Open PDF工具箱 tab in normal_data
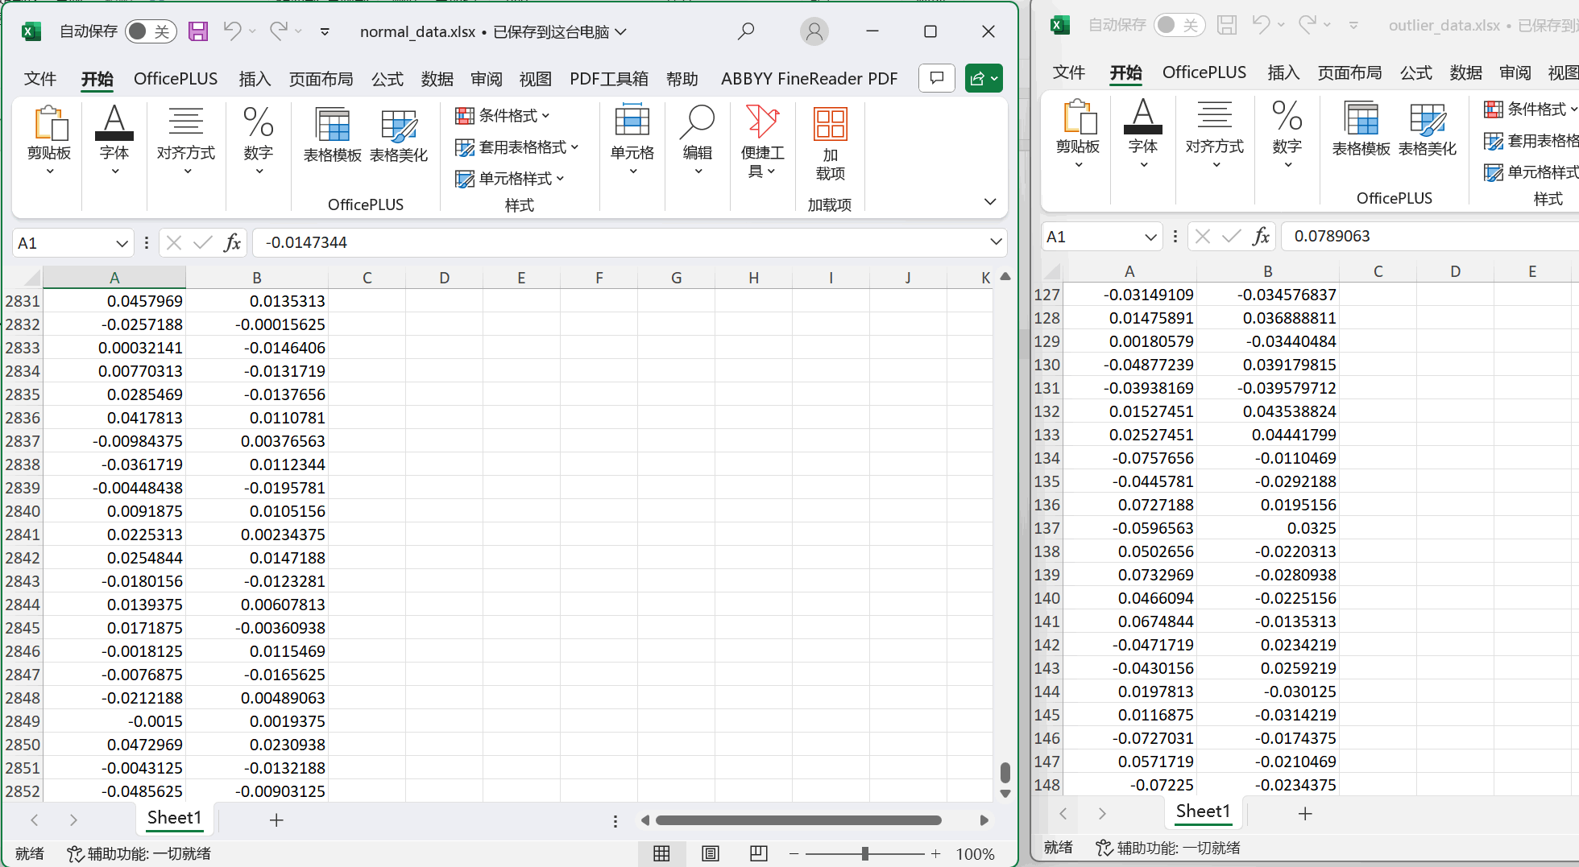The width and height of the screenshot is (1579, 867). pos(609,79)
